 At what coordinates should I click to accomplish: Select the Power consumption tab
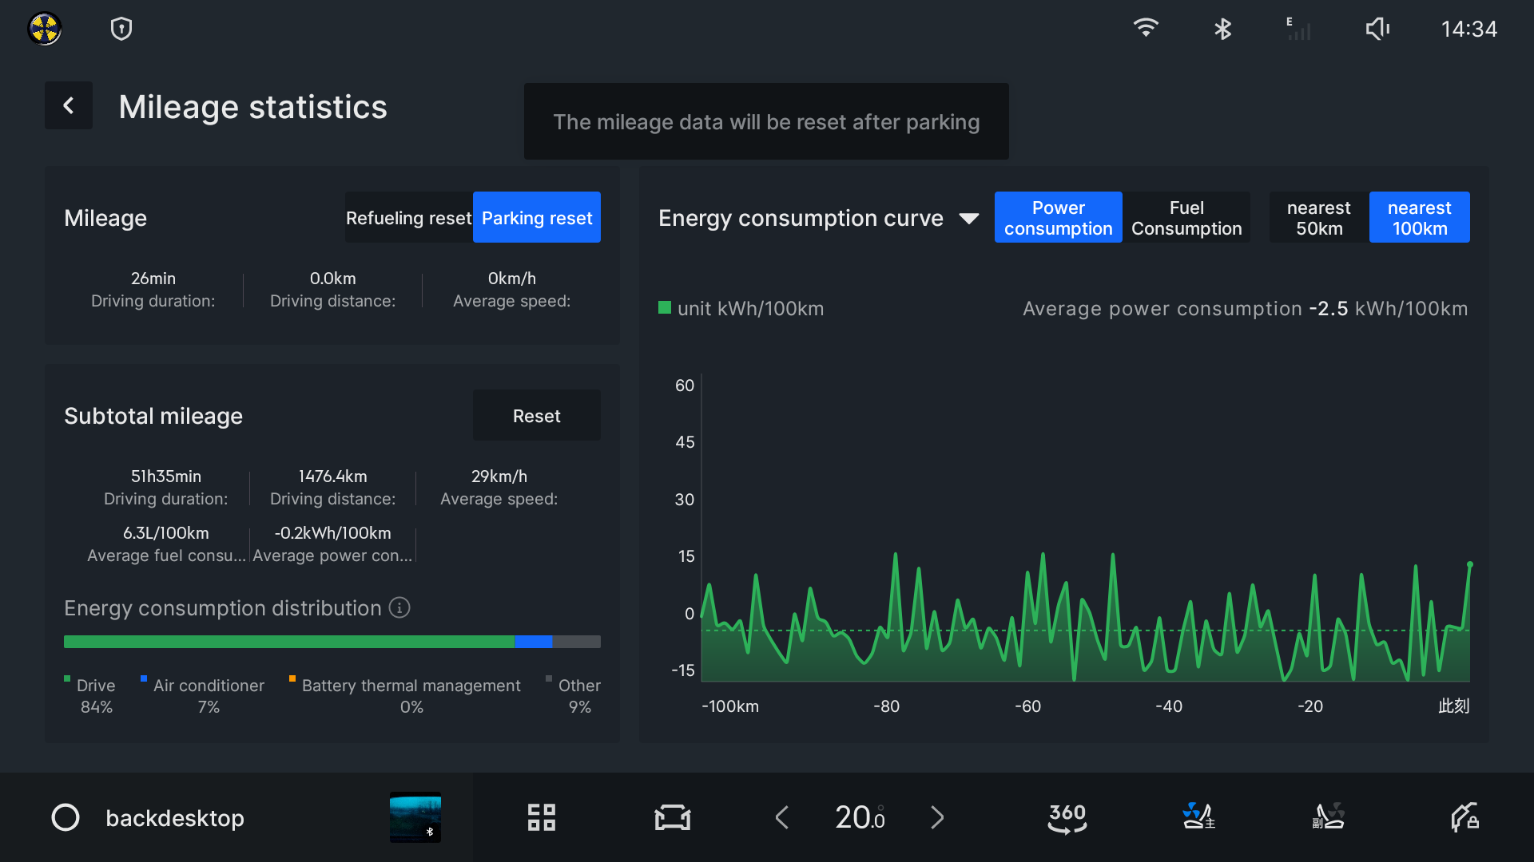(1058, 218)
